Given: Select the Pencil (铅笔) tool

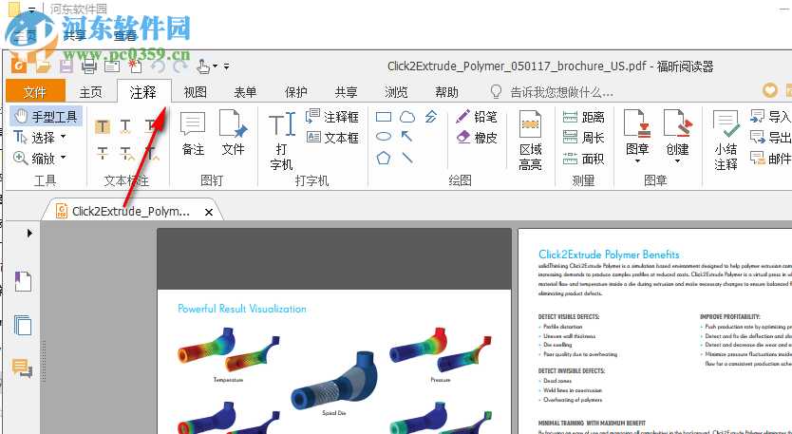Looking at the screenshot, I should (x=477, y=117).
